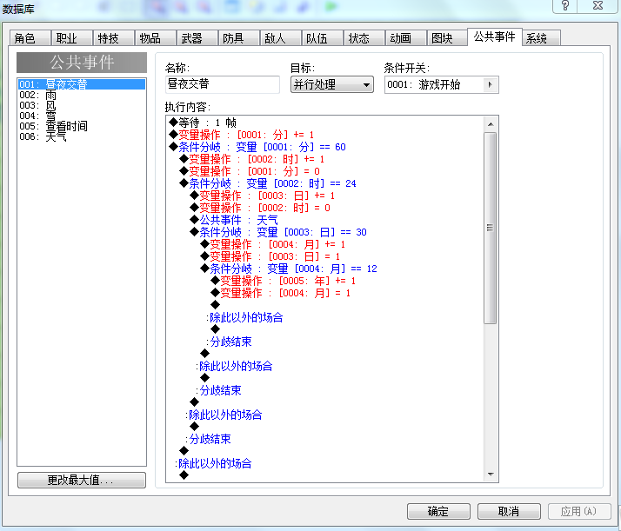Open the 特技 tab
The image size is (621, 531).
tap(114, 38)
